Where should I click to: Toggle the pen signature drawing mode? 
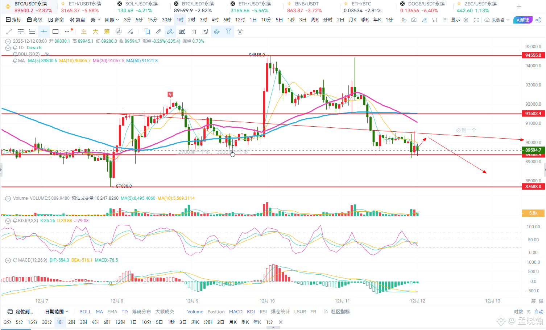coord(170,31)
